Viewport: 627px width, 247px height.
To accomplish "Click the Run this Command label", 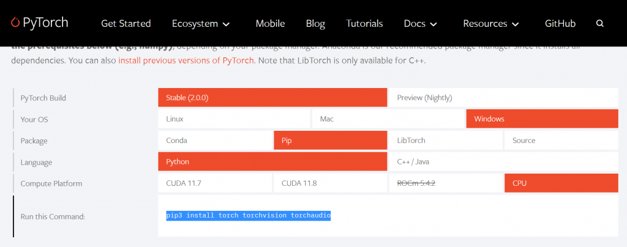I will point(53,216).
